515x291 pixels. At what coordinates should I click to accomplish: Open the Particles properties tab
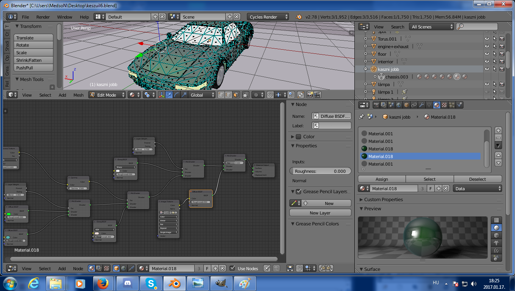point(452,105)
